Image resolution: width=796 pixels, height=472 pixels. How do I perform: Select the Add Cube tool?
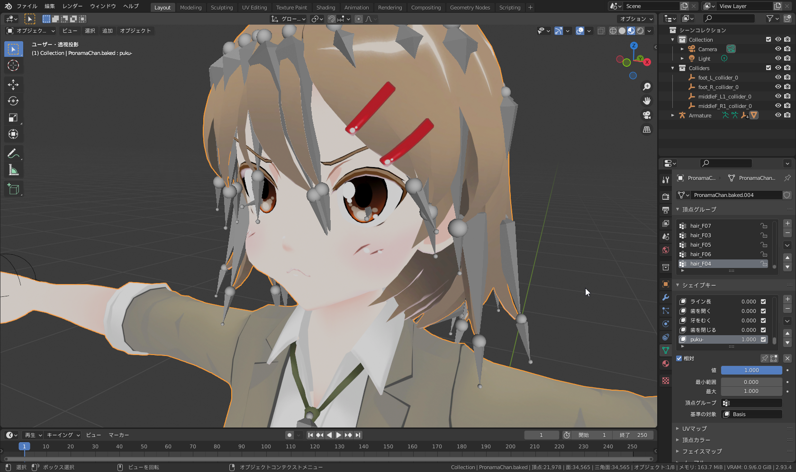pos(13,189)
